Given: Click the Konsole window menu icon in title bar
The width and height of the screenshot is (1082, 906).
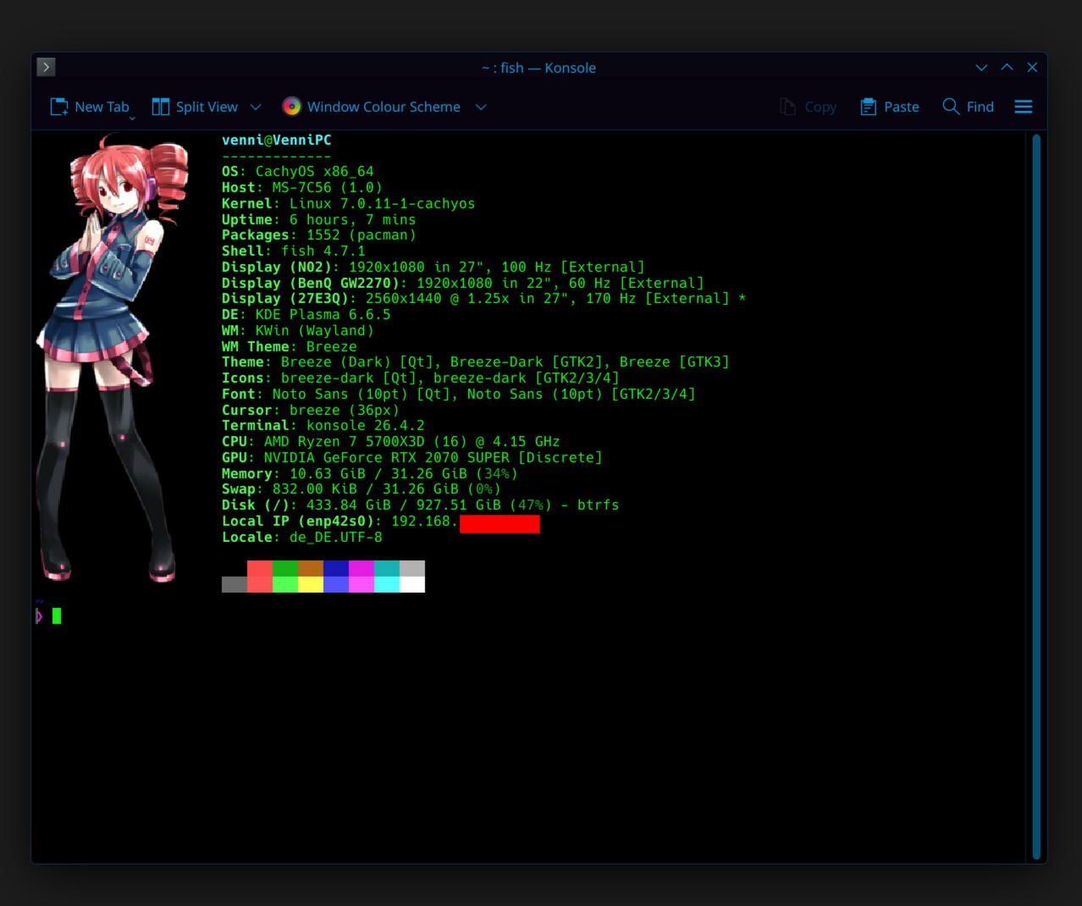Looking at the screenshot, I should click(47, 67).
